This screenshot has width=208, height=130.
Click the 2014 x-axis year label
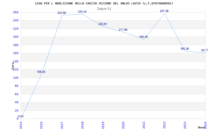pyautogui.click(x=21, y=125)
